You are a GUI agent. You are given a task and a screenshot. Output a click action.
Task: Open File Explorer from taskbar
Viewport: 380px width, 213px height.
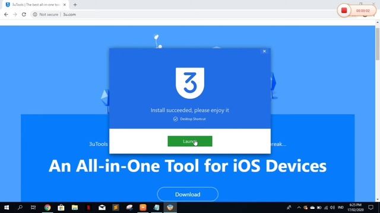point(75,208)
